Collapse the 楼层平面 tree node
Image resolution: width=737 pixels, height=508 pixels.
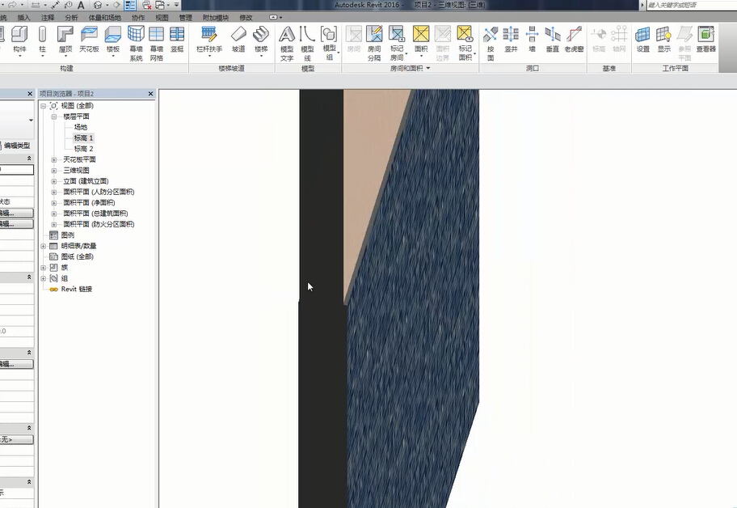(x=54, y=116)
